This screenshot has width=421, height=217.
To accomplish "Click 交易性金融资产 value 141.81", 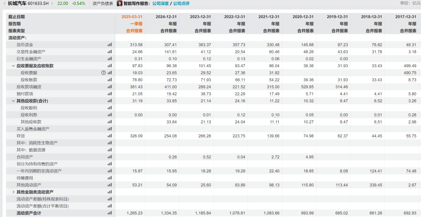I will 170,52.
